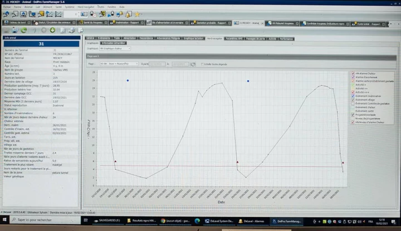Click red insemination triangle marker on graph

click(115, 162)
